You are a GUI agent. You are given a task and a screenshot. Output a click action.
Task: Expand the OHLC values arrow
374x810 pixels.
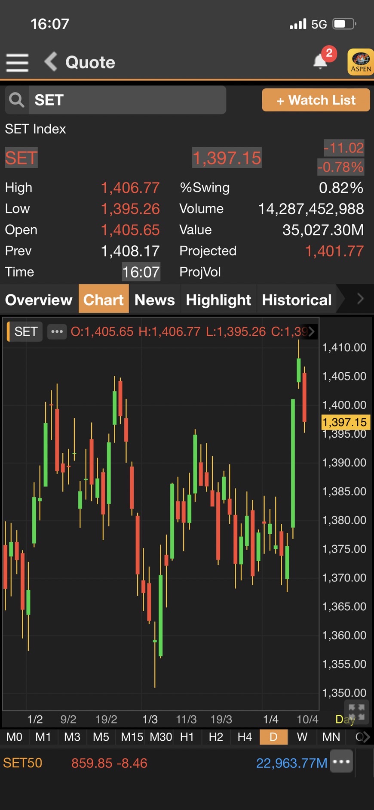click(312, 331)
